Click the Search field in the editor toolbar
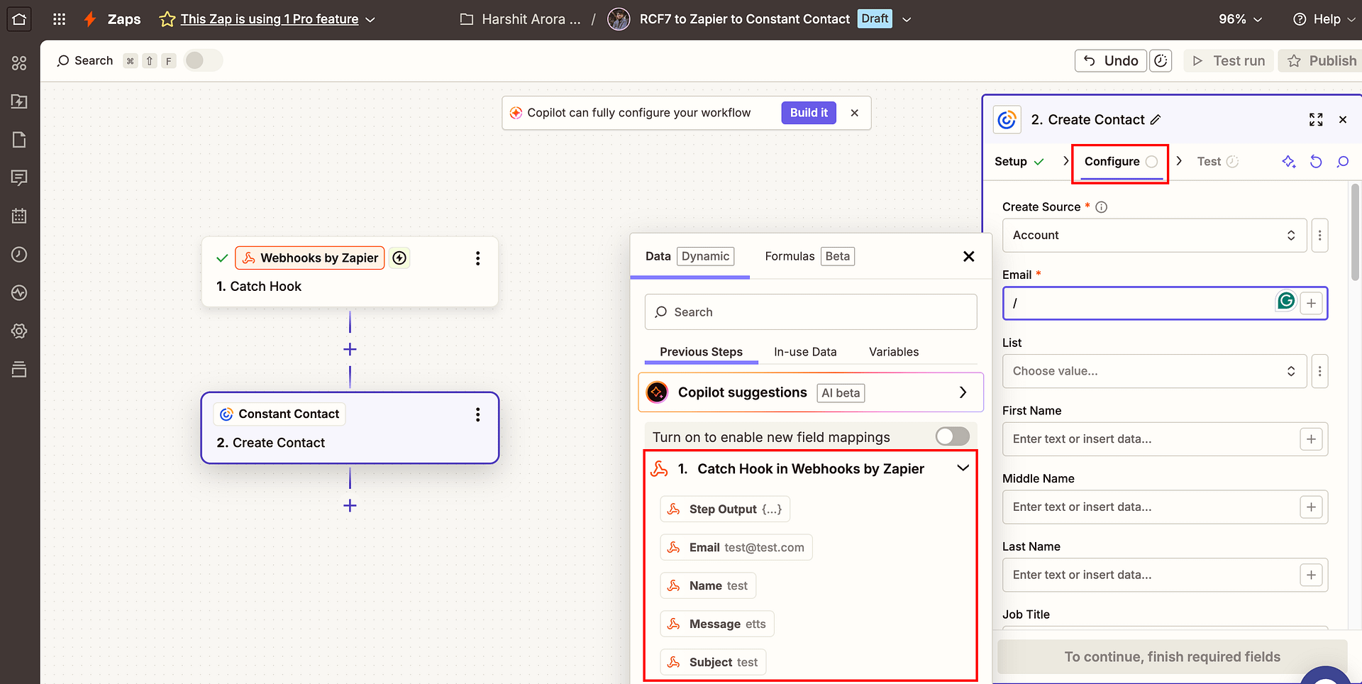The image size is (1362, 684). tap(85, 60)
